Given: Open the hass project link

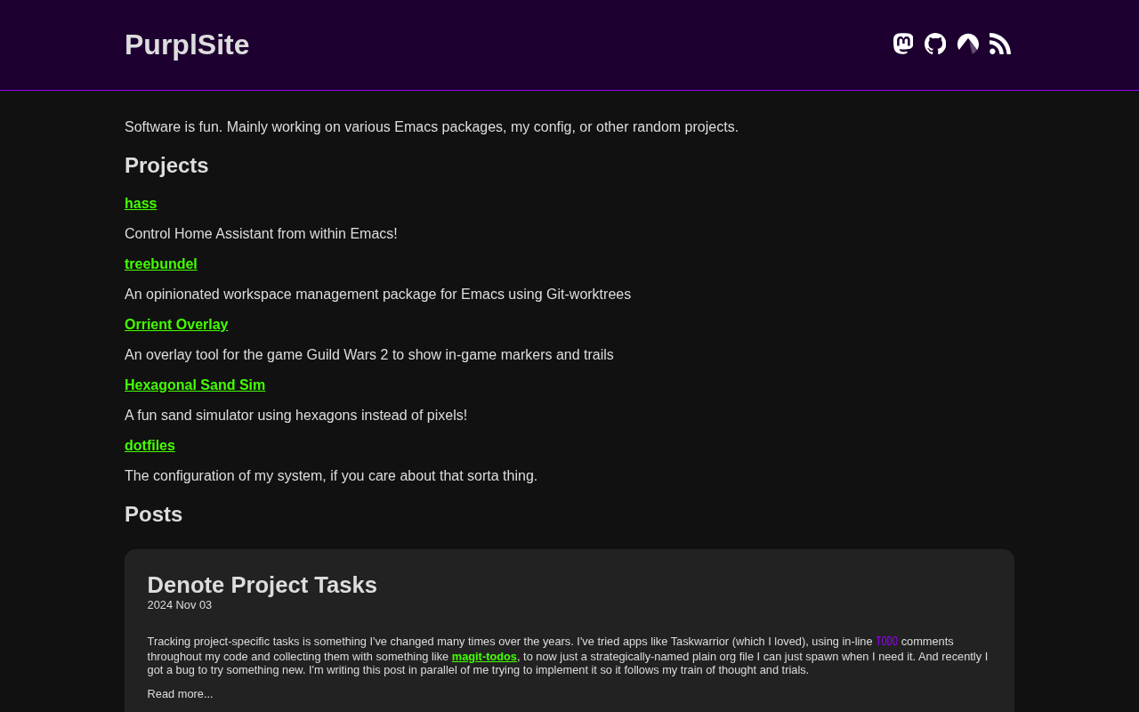Looking at the screenshot, I should 141,204.
